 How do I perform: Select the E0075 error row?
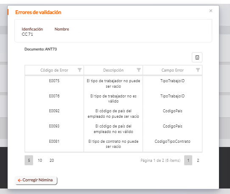[113, 83]
